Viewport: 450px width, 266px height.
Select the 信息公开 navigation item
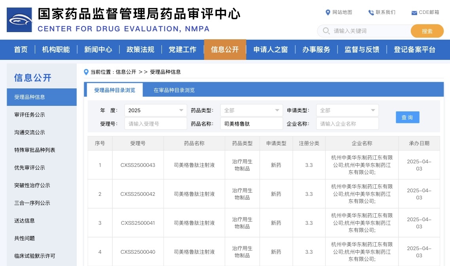coord(225,50)
